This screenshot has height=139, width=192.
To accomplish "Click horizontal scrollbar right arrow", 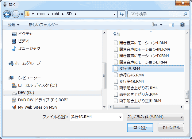I will tap(182, 107).
